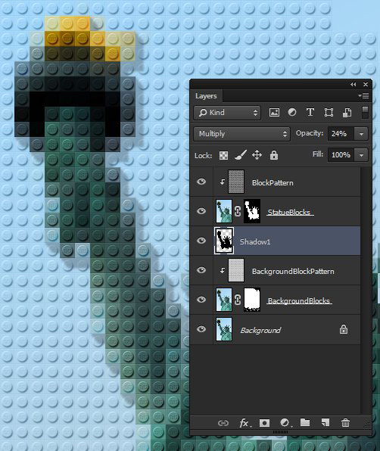Select the BlockPattern layer name
The image size is (380, 451).
pyautogui.click(x=273, y=183)
